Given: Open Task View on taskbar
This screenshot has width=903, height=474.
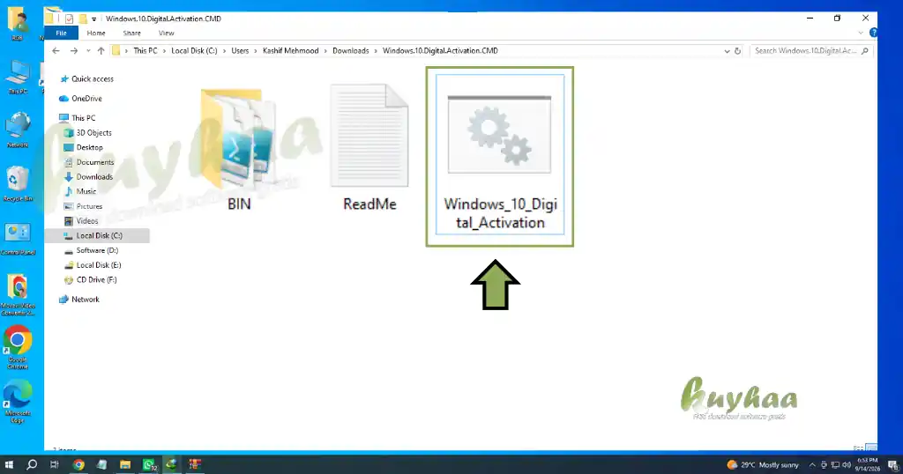Looking at the screenshot, I should pyautogui.click(x=55, y=464).
